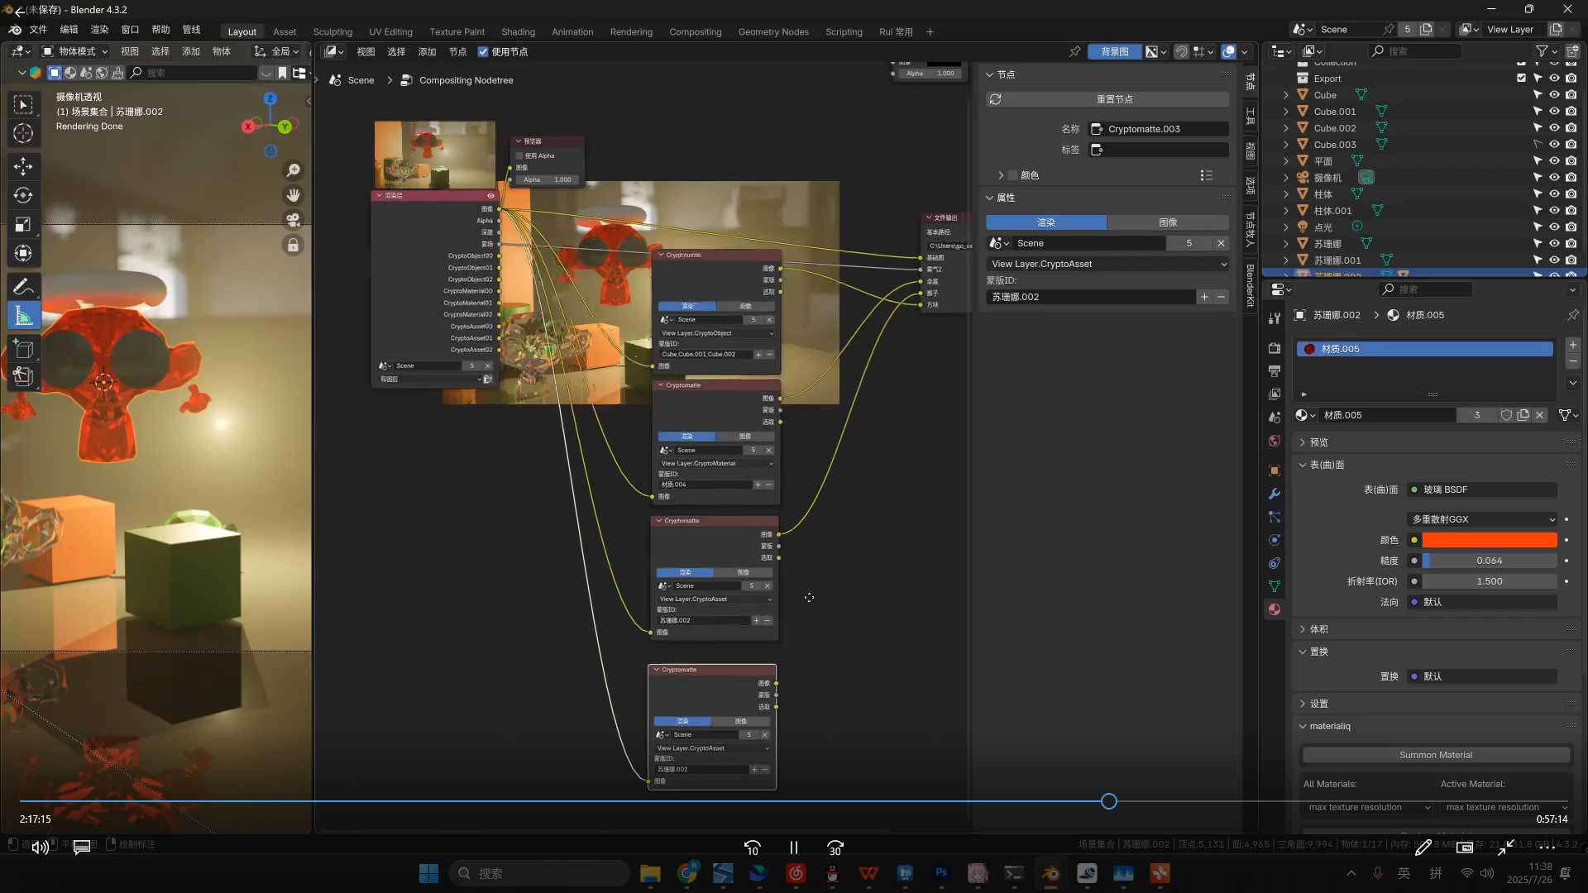
Task: Uncheck the 使用节点 checkbox
Action: pyautogui.click(x=483, y=51)
